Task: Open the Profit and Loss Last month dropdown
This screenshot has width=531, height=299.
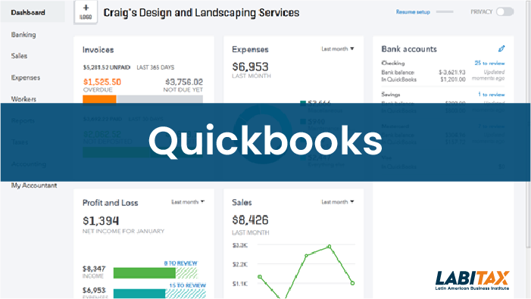Action: pos(188,202)
